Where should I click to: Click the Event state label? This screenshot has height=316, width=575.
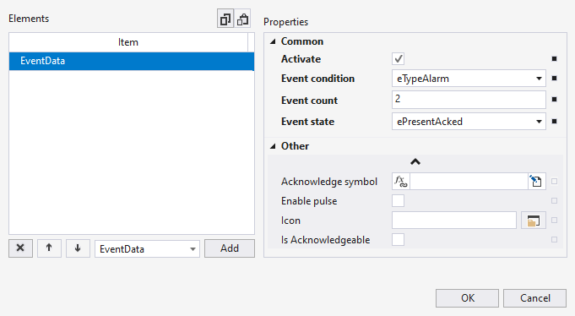307,122
